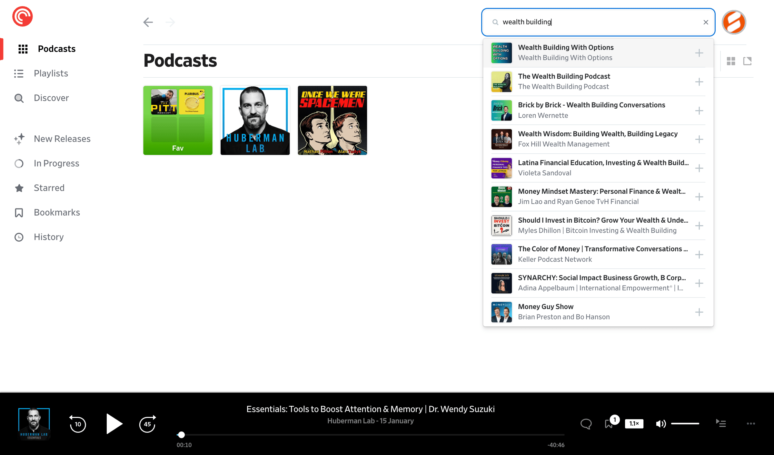Click the wealth building search field
Image resolution: width=774 pixels, height=455 pixels.
pyautogui.click(x=598, y=22)
